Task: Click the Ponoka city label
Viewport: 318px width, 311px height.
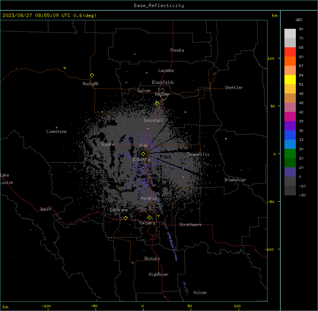Action: point(177,50)
